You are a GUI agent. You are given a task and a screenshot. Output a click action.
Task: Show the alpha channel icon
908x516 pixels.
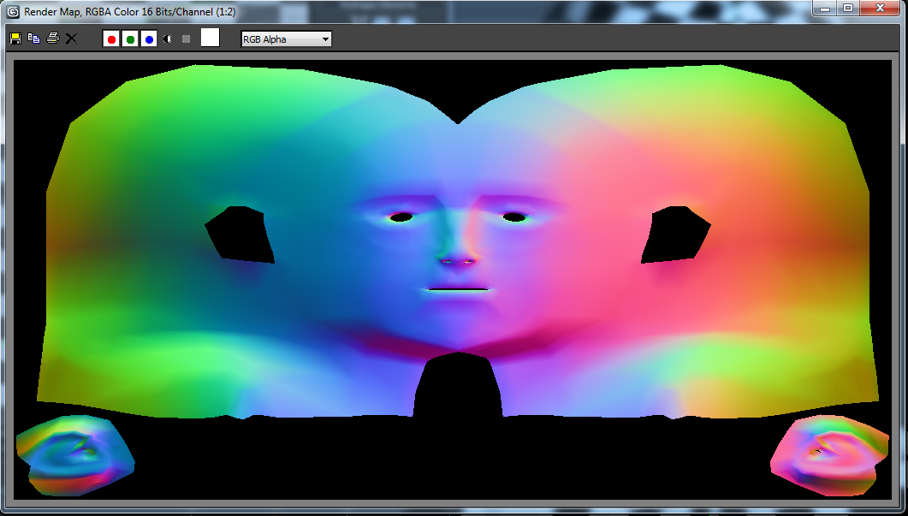click(x=185, y=39)
